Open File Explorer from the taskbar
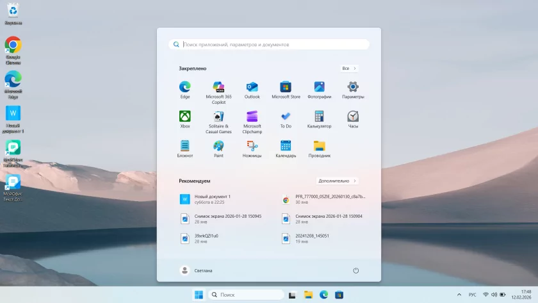The image size is (538, 303). (x=308, y=295)
